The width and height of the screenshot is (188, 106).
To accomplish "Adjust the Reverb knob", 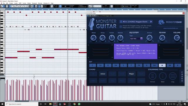I will coord(162,38).
